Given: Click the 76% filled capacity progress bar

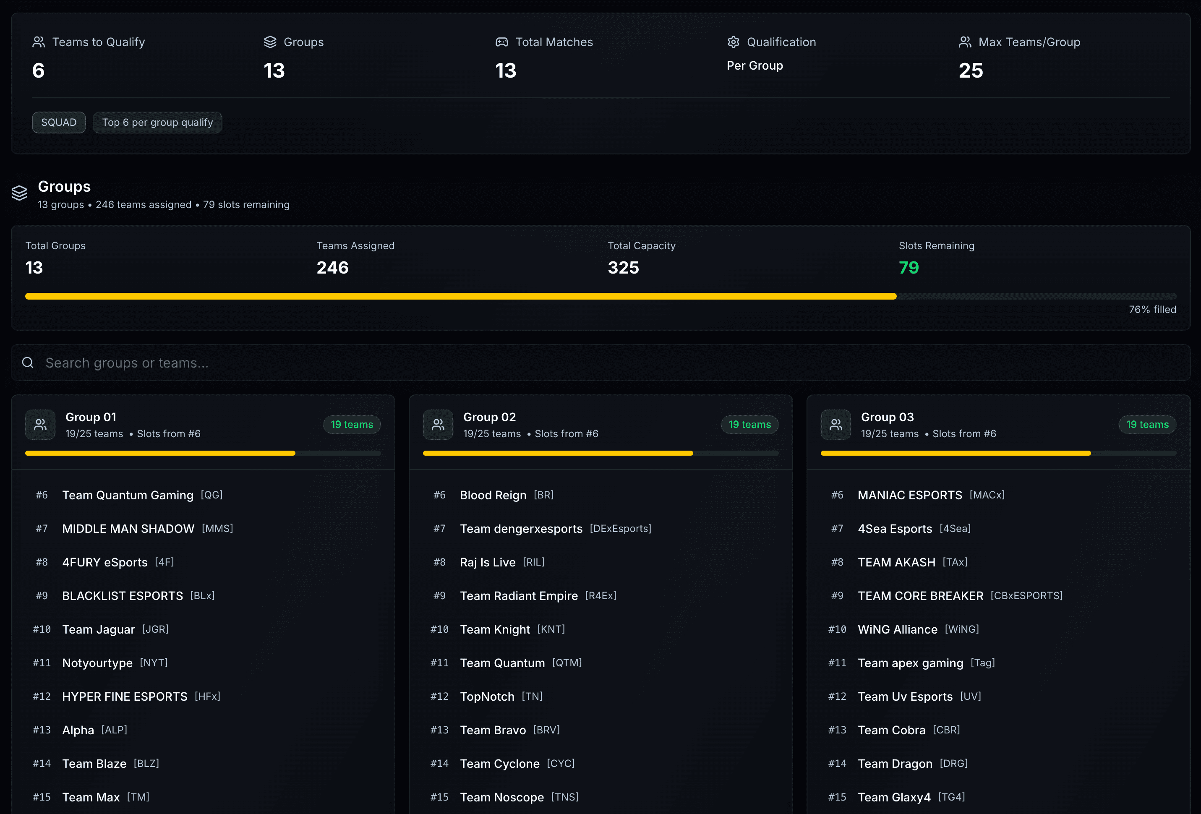Looking at the screenshot, I should 600,296.
